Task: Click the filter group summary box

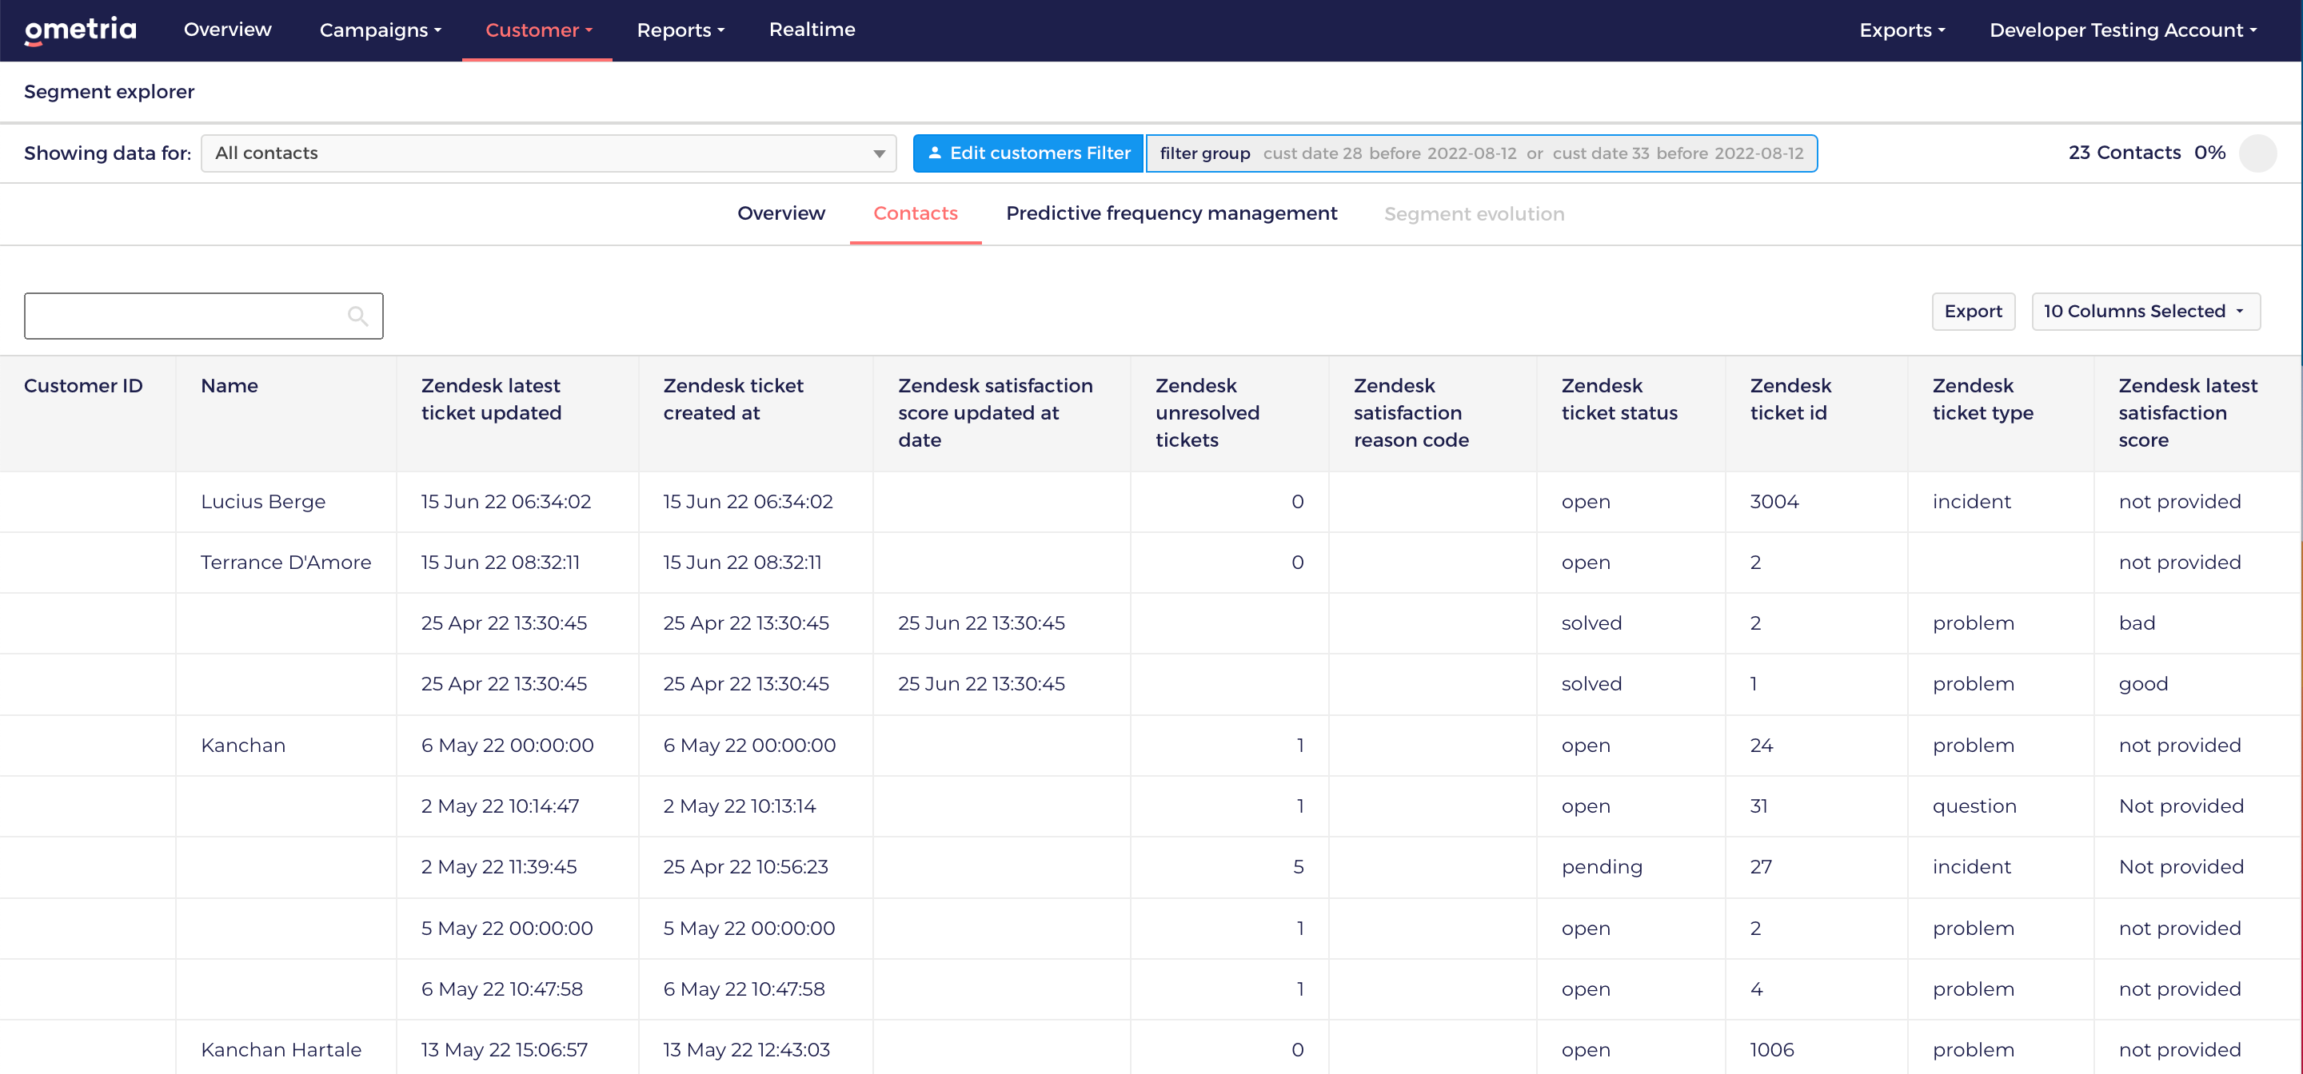Action: [1482, 153]
